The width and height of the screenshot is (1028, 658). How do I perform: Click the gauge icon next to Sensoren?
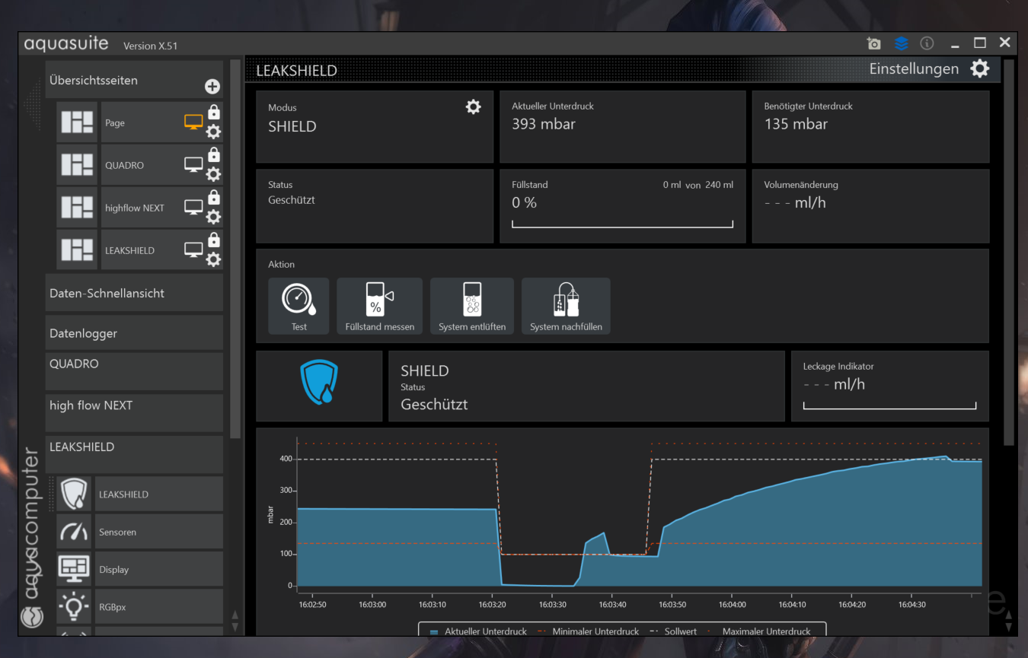74,532
